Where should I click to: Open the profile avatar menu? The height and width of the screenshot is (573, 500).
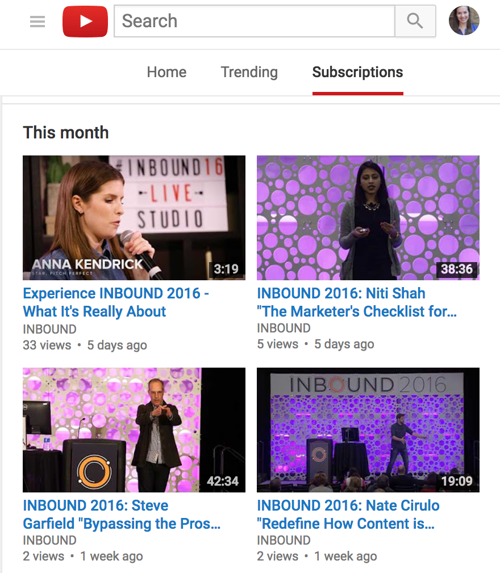(x=464, y=21)
